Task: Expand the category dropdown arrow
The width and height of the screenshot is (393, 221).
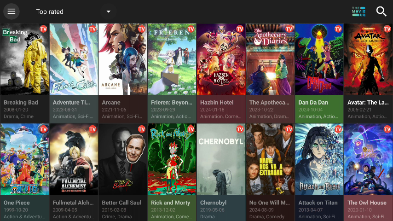Action: coord(108,12)
